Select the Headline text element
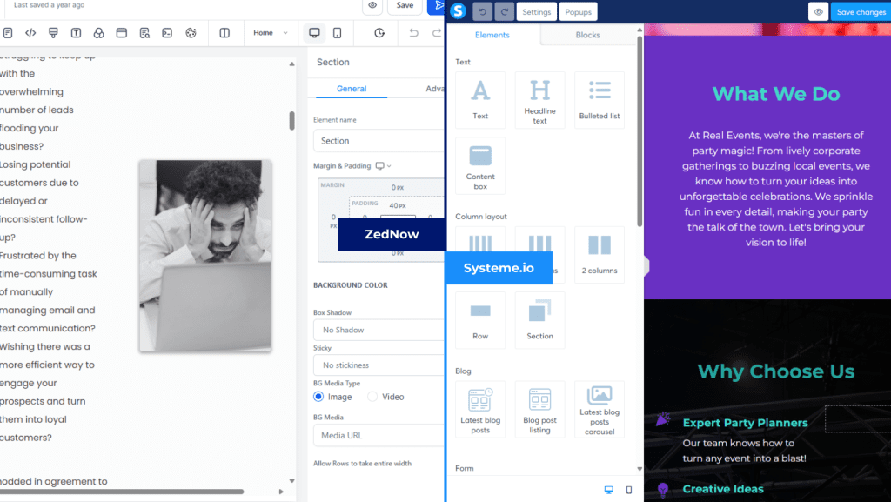This screenshot has height=502, width=891. coord(539,98)
